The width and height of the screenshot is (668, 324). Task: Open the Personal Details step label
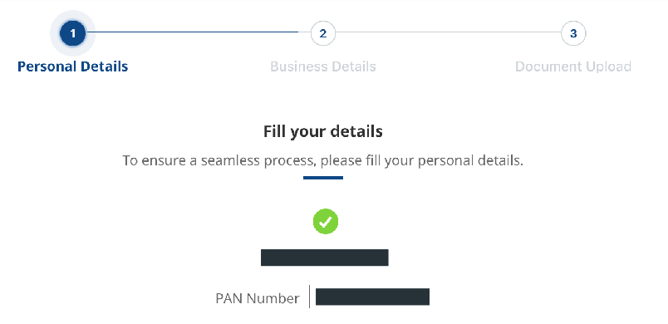73,66
